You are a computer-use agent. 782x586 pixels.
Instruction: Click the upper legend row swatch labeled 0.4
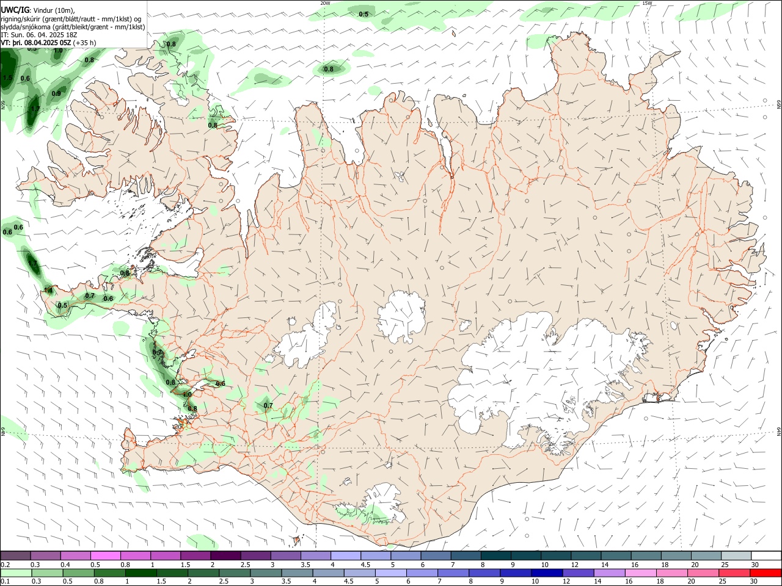pyautogui.click(x=75, y=555)
